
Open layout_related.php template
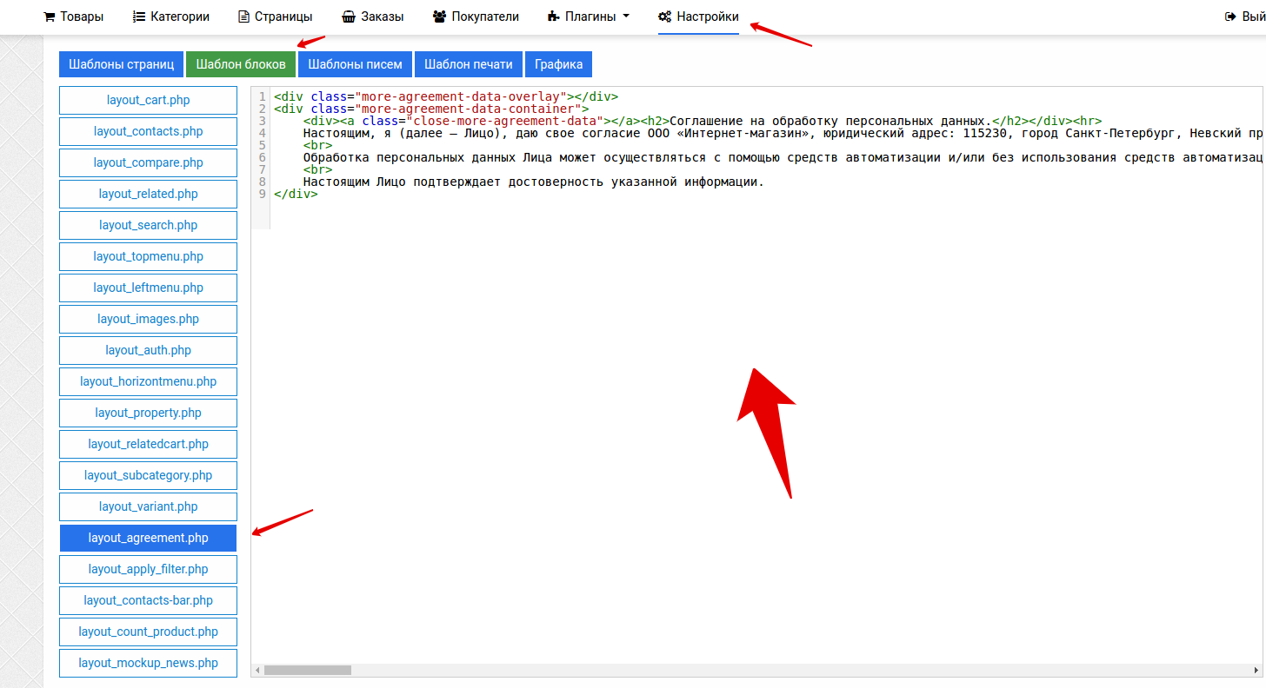[x=148, y=194]
